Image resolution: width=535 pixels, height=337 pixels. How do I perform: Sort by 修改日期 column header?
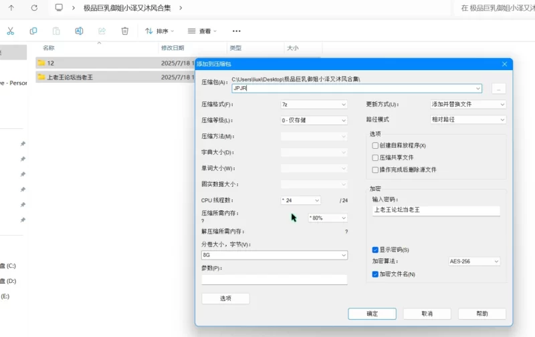[x=173, y=48]
